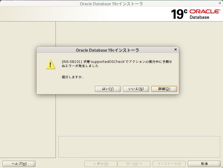Click the いいえ(N) button in the dialog
This screenshot has width=223, height=168.
[x=136, y=89]
